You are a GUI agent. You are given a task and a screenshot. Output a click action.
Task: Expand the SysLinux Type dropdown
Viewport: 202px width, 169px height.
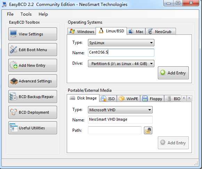121,43
